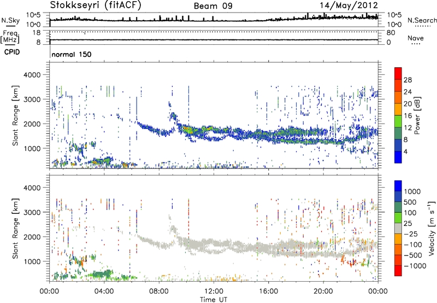
Task: Click the -500 label on Velocity colorbar
Action: 413,255
